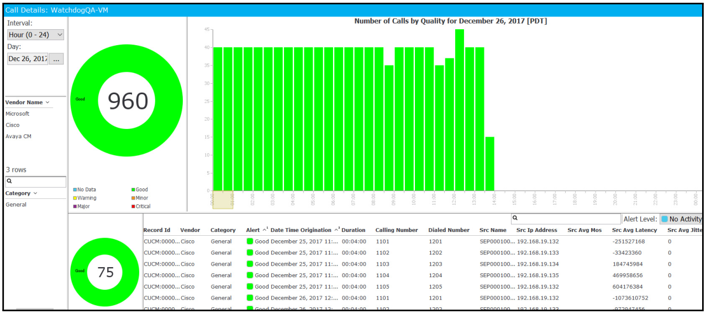Sort by the Duration column header

point(354,230)
